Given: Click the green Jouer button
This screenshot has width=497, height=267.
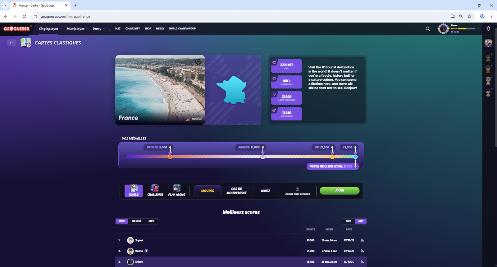Looking at the screenshot, I should (x=340, y=191).
